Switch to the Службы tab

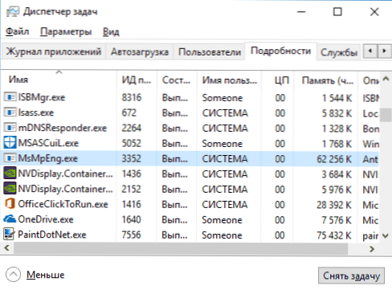coord(339,52)
